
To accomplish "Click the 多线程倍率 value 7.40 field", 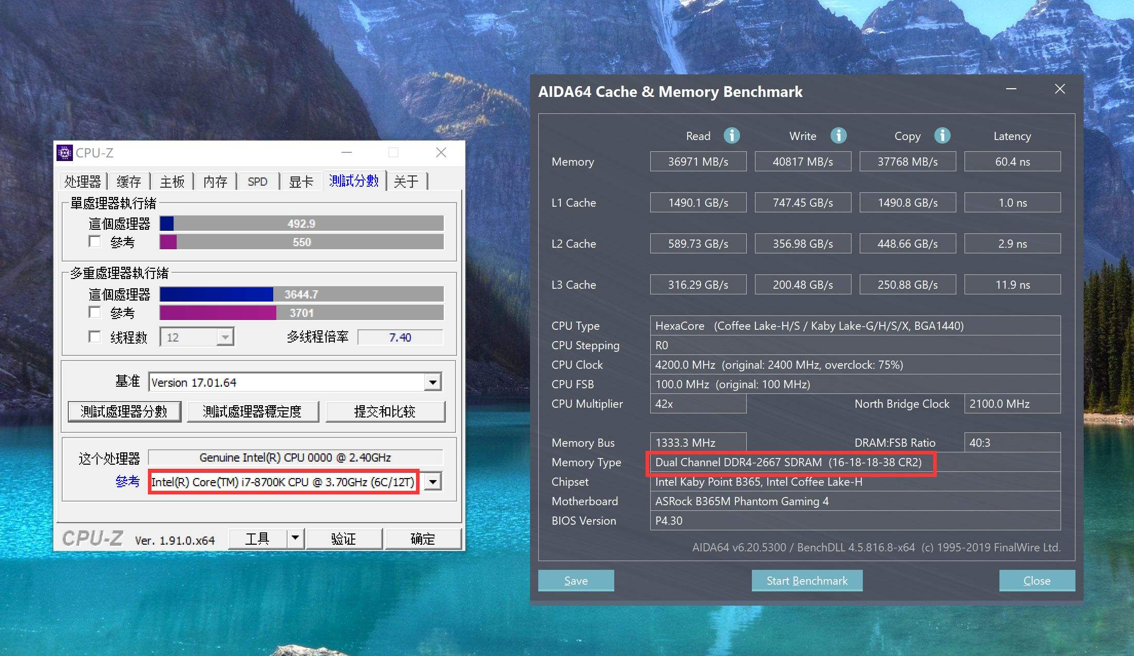I will (x=400, y=337).
